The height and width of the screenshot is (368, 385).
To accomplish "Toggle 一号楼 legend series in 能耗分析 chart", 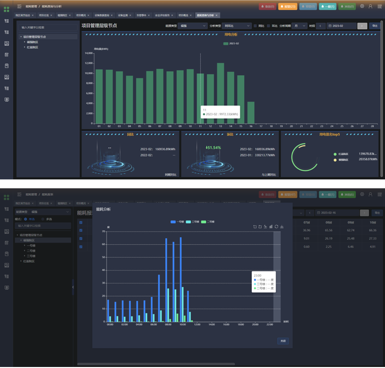I will coord(177,222).
